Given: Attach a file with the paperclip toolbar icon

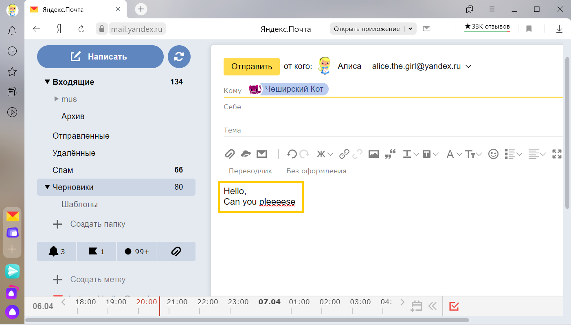Looking at the screenshot, I should 230,154.
